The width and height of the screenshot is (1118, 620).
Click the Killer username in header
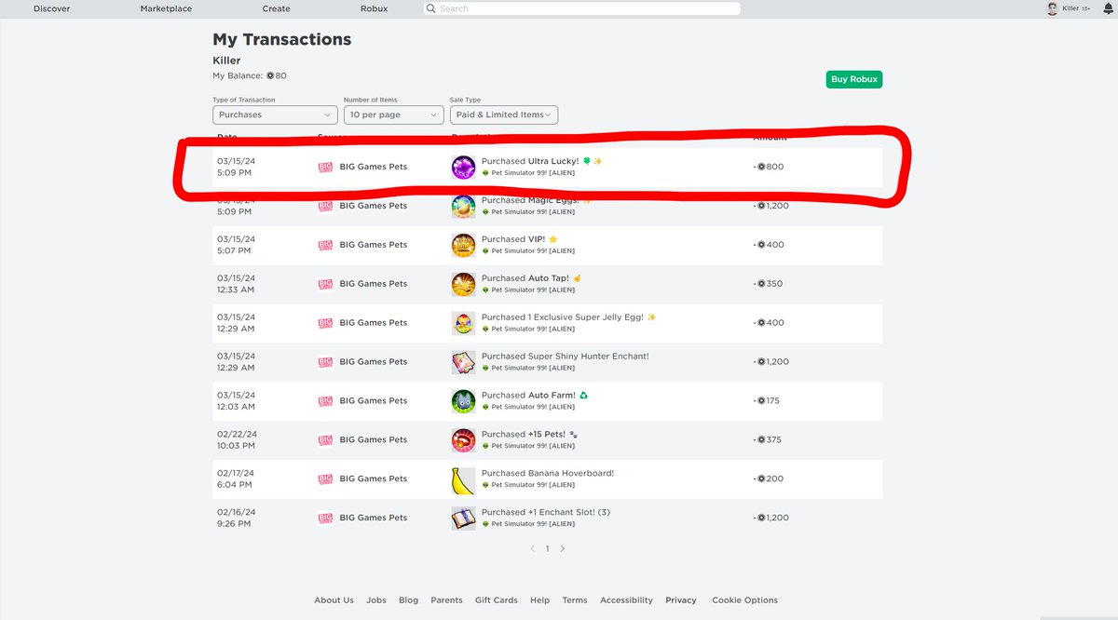(1070, 8)
